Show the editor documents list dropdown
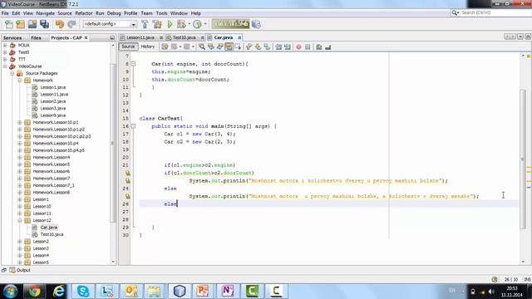The height and width of the screenshot is (299, 532). point(520,37)
